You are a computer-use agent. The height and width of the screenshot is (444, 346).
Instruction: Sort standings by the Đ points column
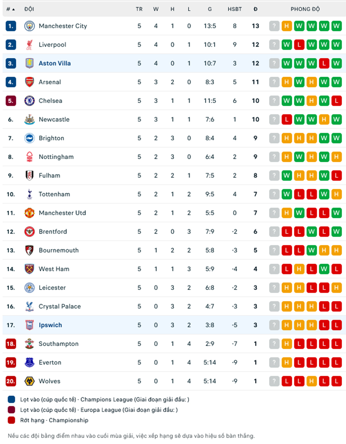pyautogui.click(x=255, y=9)
